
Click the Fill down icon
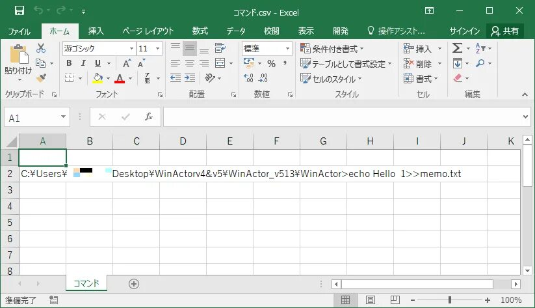coord(458,63)
